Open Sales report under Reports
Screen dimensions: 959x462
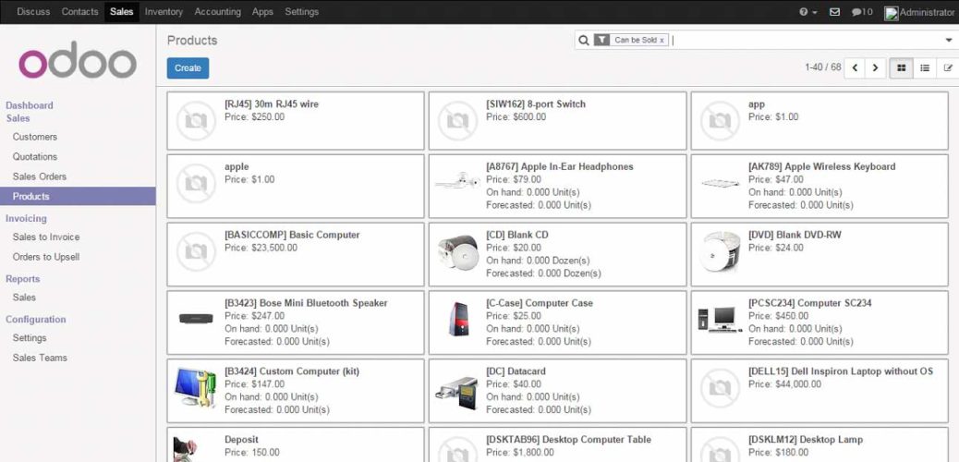click(24, 298)
